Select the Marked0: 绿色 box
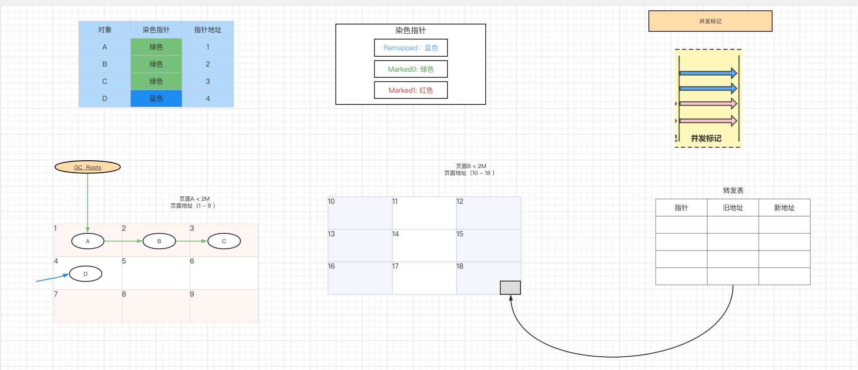 pyautogui.click(x=411, y=69)
